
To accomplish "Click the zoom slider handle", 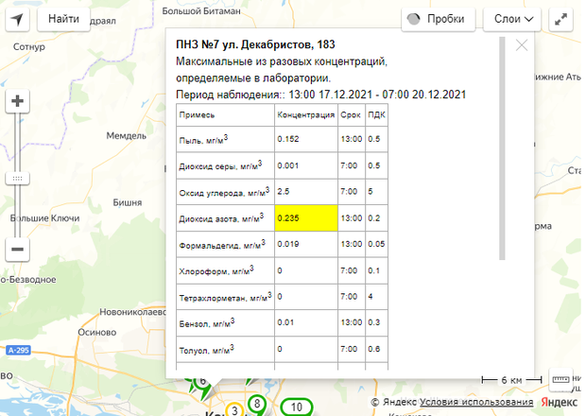I will point(19,177).
